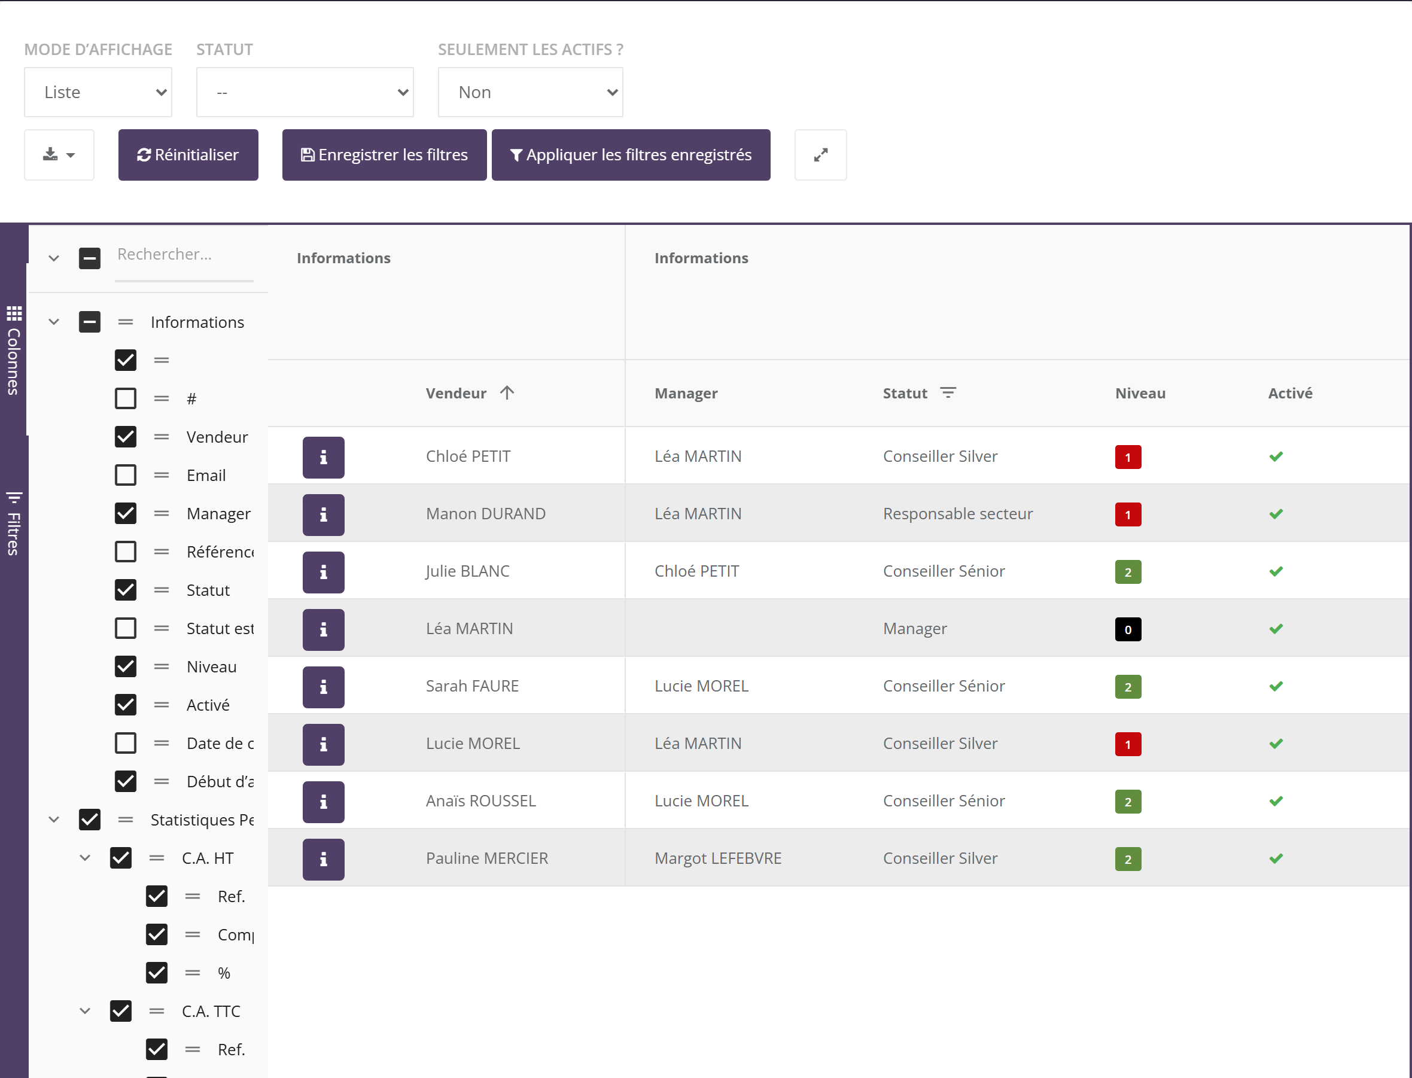This screenshot has width=1412, height=1078.
Task: Click level badge 0 in Léa MARTIN row
Action: [x=1128, y=629]
